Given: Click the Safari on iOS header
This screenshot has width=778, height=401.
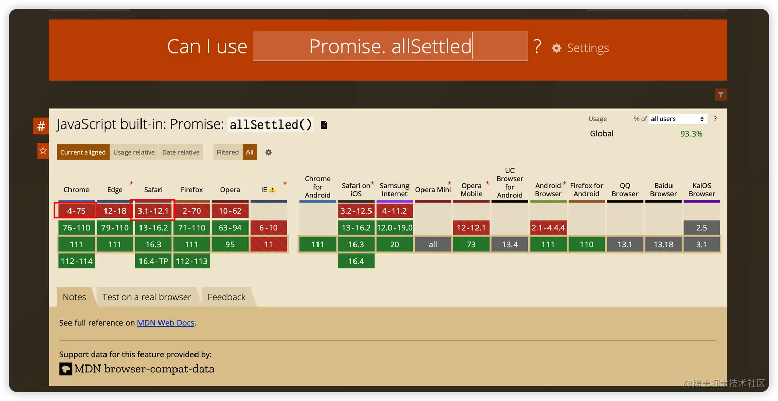Looking at the screenshot, I should click(356, 190).
